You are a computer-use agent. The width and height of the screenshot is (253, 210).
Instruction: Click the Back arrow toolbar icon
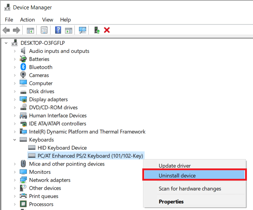6,30
